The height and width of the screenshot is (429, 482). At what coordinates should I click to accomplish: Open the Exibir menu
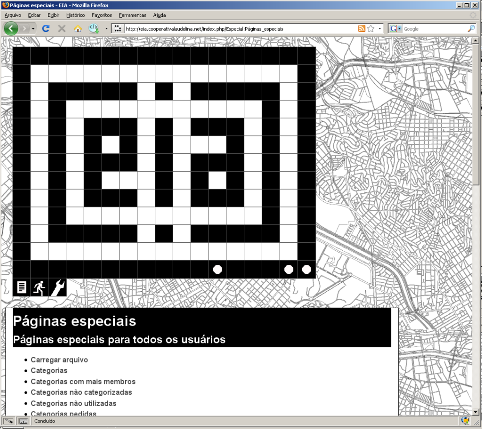point(54,15)
